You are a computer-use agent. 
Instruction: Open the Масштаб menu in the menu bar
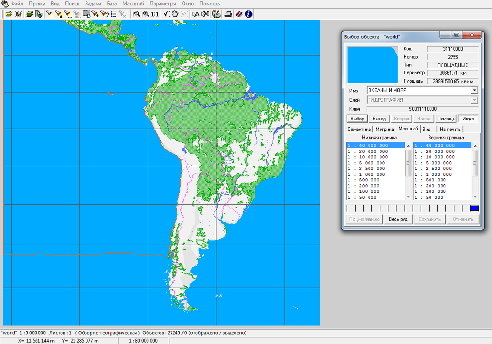point(133,4)
